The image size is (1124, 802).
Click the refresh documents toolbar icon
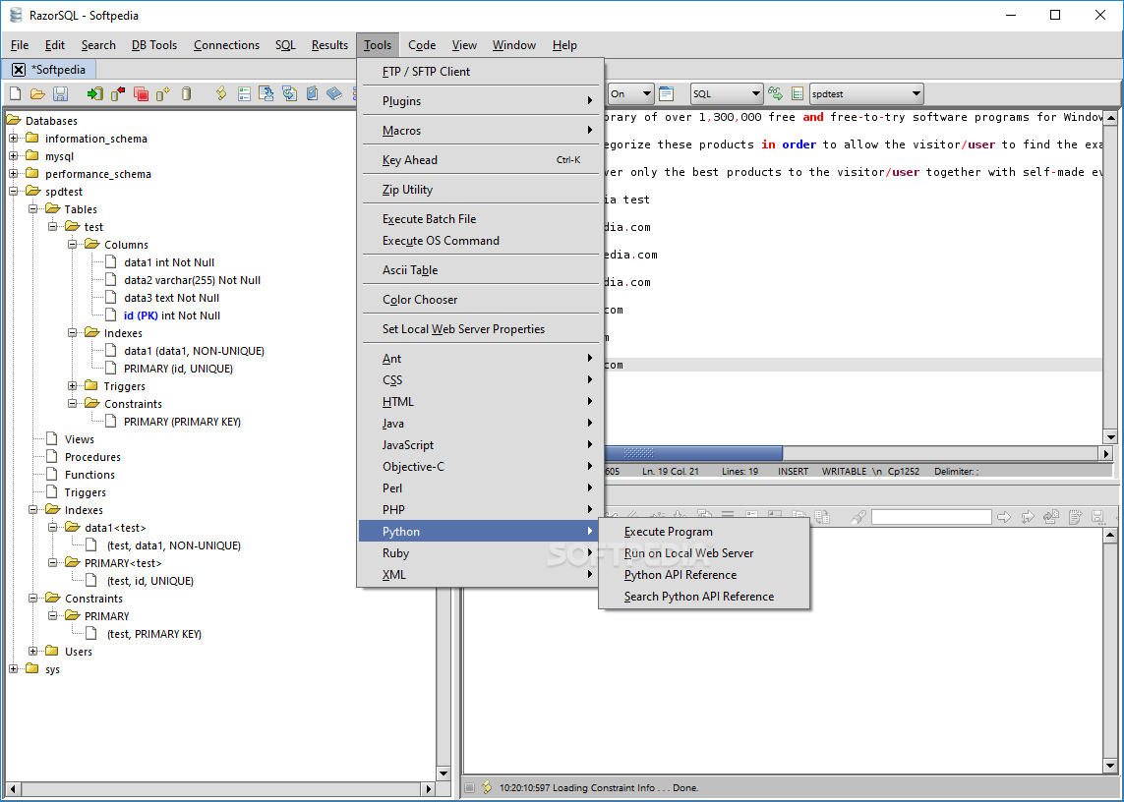(289, 94)
